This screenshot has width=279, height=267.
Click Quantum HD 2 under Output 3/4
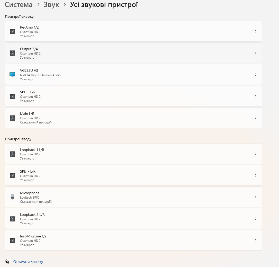click(x=30, y=54)
